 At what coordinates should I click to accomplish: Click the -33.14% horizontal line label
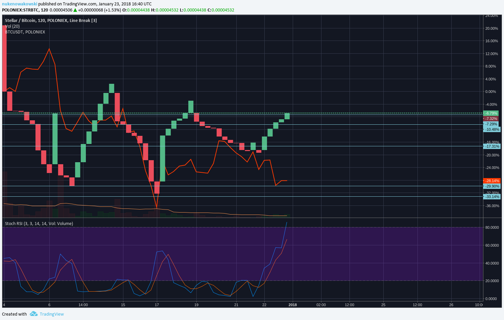(x=492, y=197)
